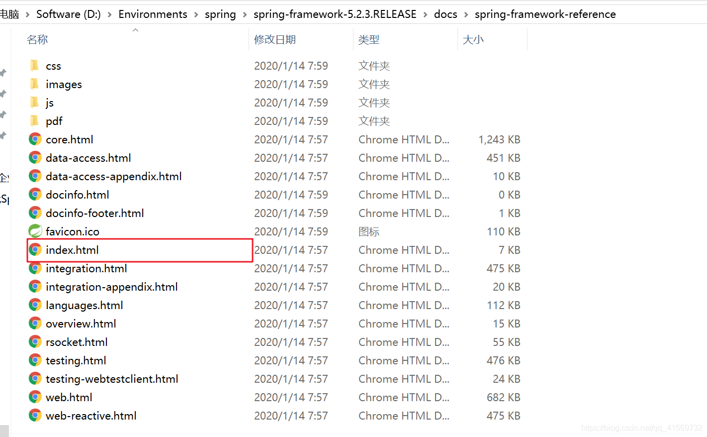Click the Chrome icon beside data-access.html
Image resolution: width=707 pixels, height=437 pixels.
click(x=35, y=157)
